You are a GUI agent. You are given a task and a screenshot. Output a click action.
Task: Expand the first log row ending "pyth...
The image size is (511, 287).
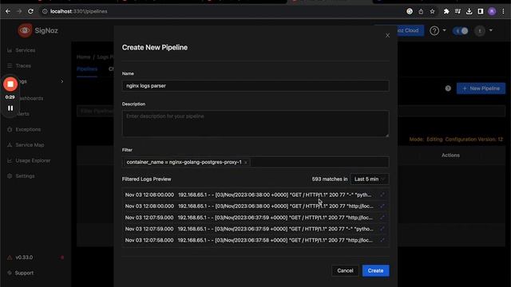pyautogui.click(x=382, y=195)
